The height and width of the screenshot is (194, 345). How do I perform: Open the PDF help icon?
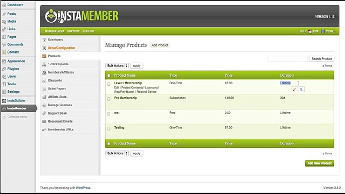pos(310,31)
